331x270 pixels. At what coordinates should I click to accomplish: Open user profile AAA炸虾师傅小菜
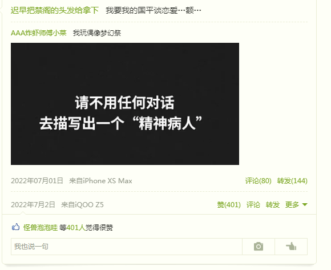coord(39,33)
